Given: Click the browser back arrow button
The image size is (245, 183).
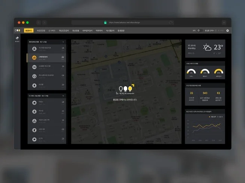Looking at the screenshot, I should coord(38,22).
